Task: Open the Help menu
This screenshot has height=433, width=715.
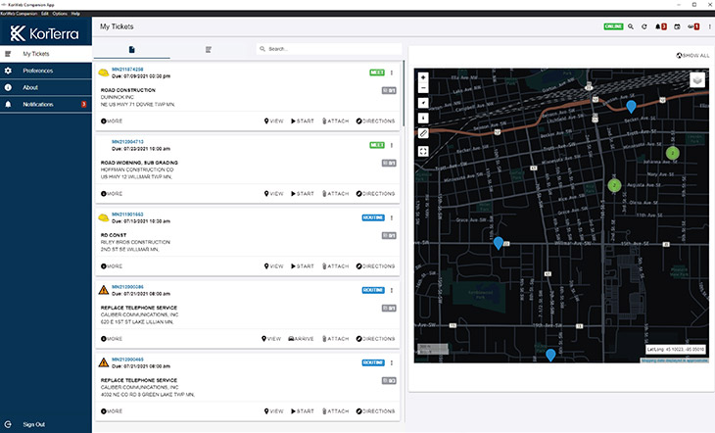Action: coord(75,14)
